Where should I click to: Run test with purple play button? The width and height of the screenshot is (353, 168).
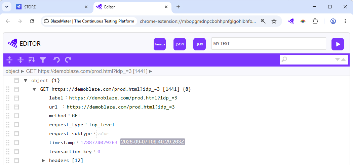click(338, 44)
